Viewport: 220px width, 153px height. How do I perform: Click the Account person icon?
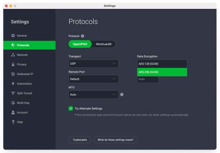(x=13, y=112)
